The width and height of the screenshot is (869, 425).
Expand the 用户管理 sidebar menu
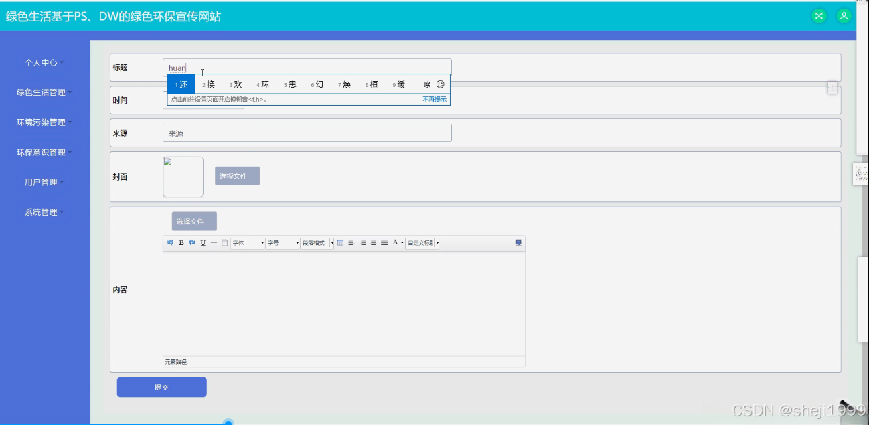click(x=44, y=182)
